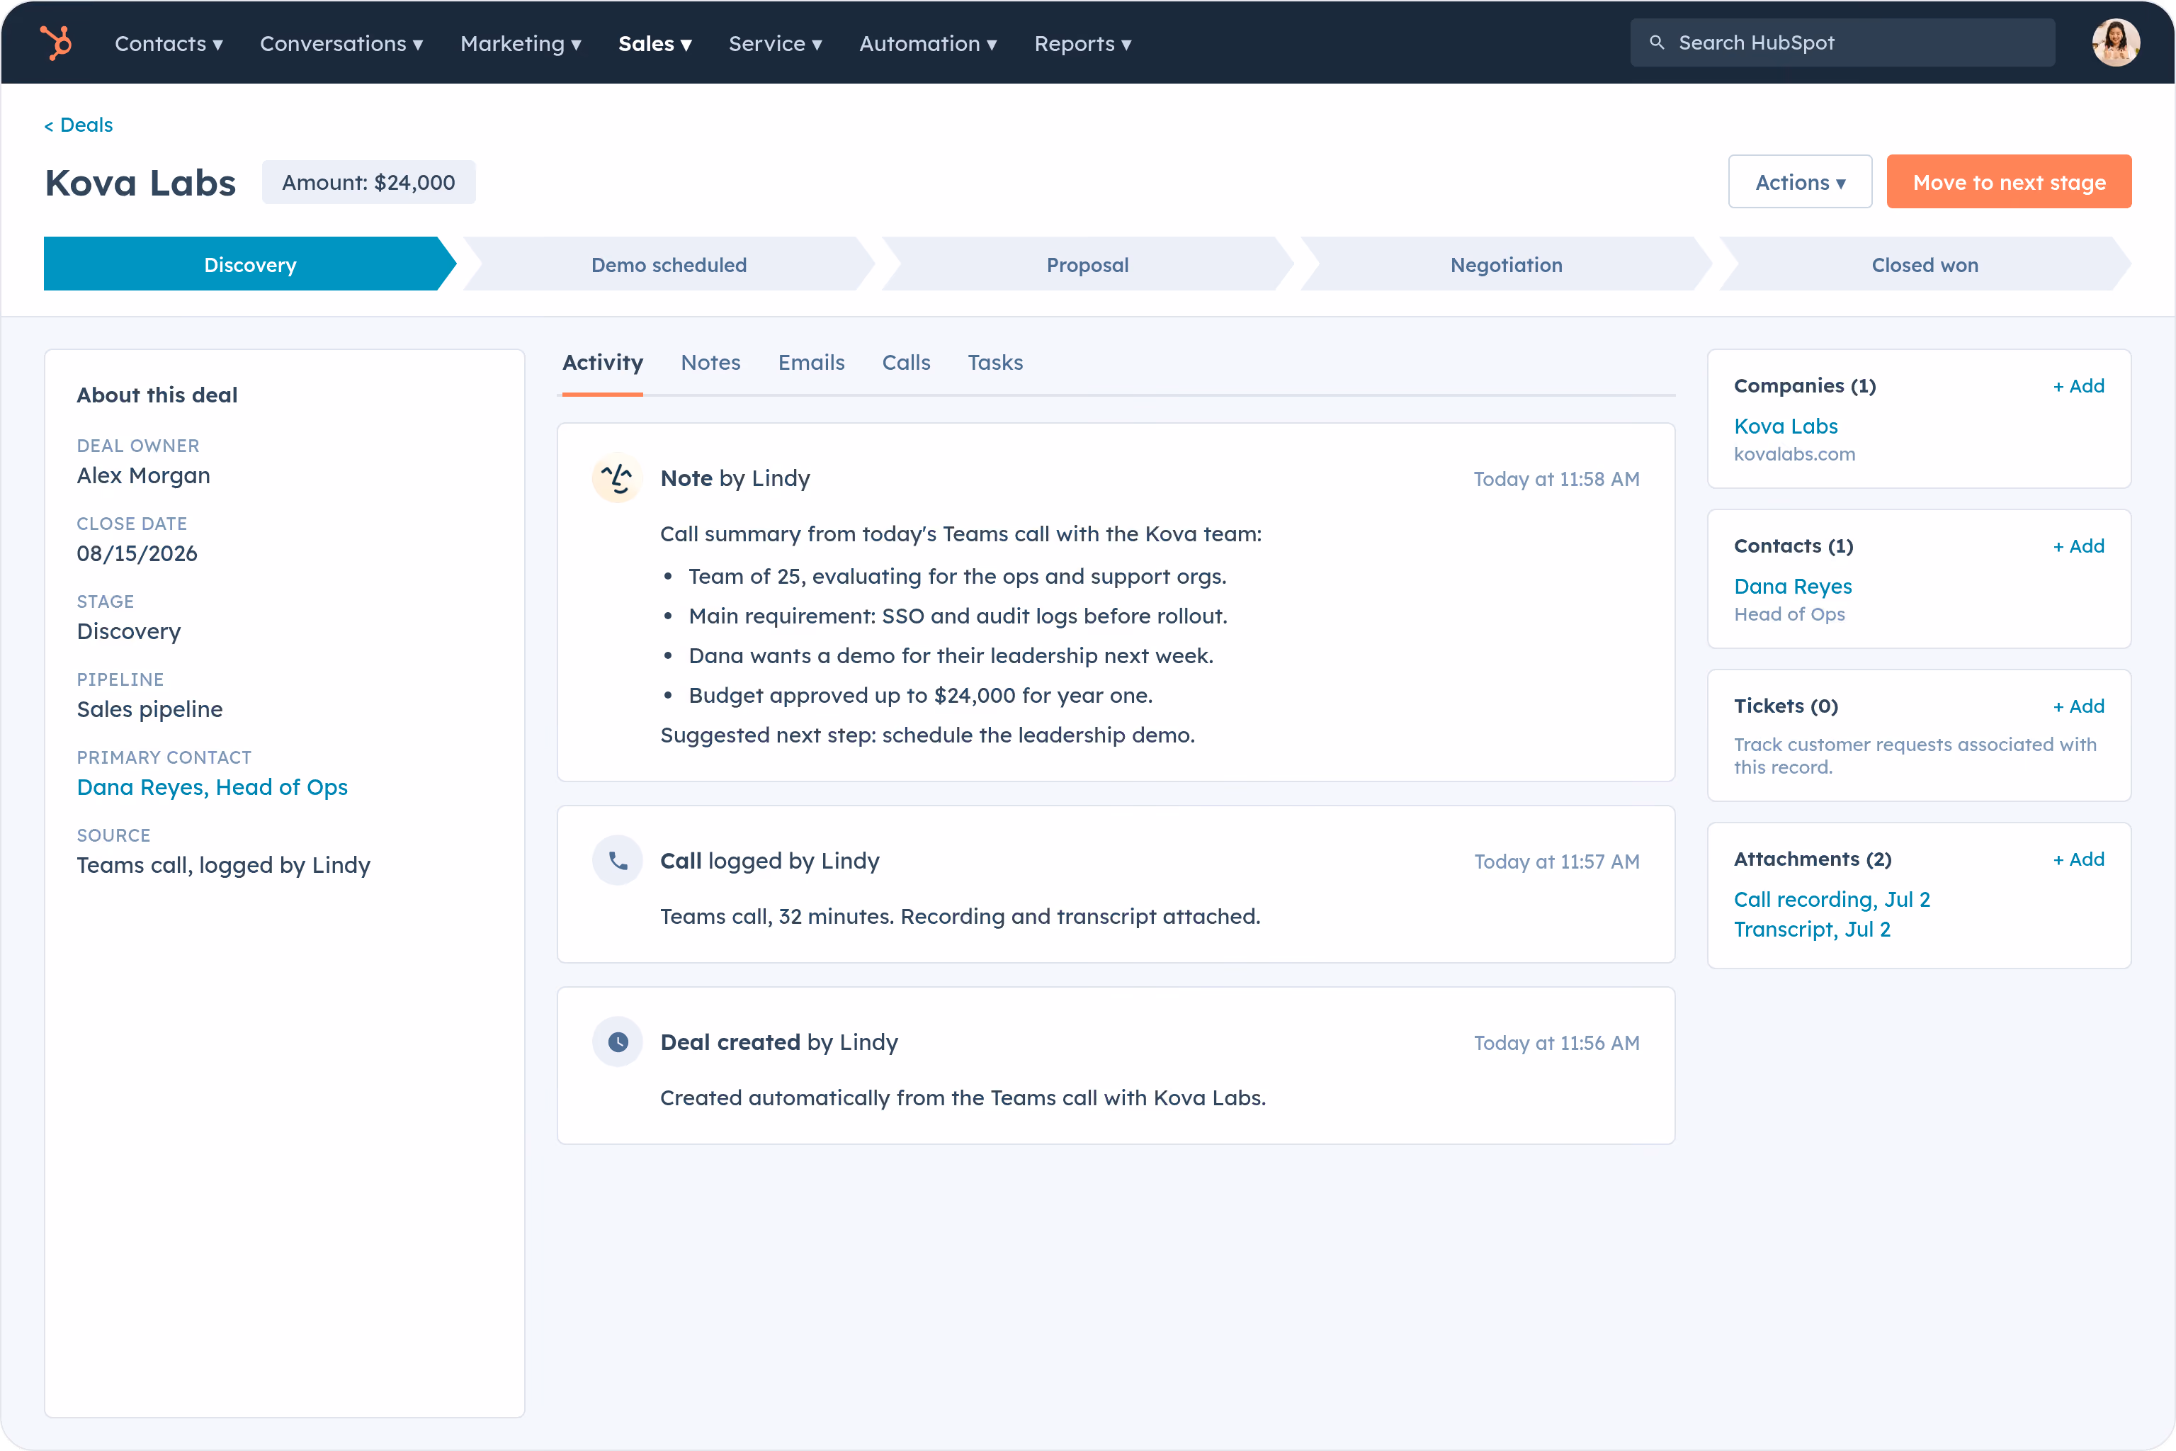The width and height of the screenshot is (2176, 1451).
Task: Click the Note by Lindy heading
Action: tap(735, 478)
